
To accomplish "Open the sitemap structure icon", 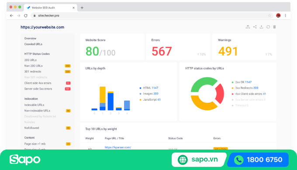I will pyautogui.click(x=248, y=27).
